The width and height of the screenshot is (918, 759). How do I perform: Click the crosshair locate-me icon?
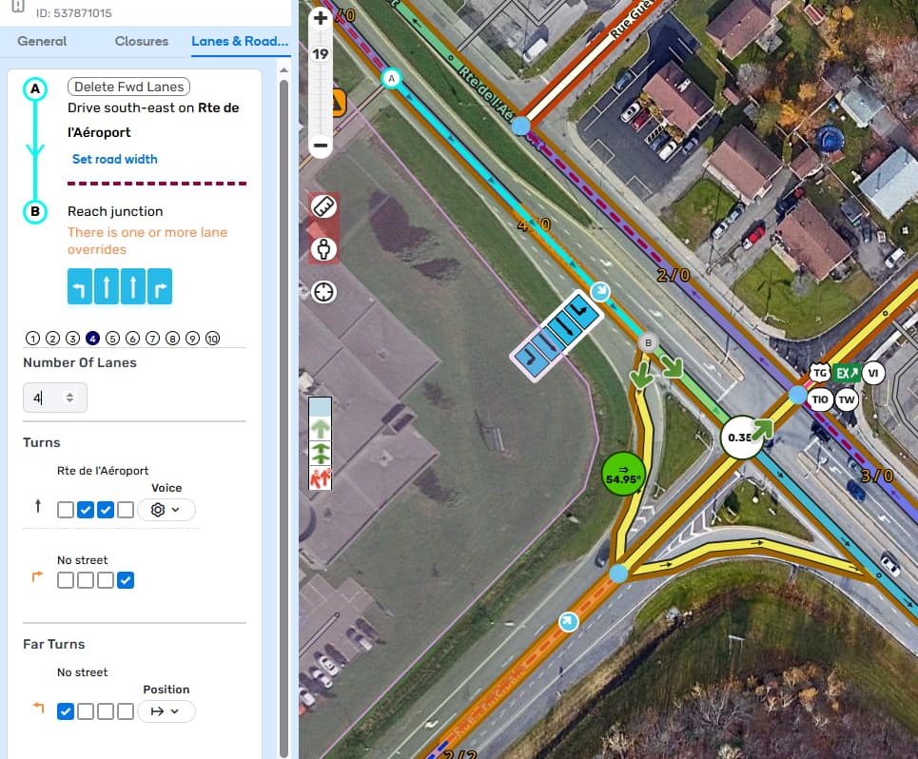coord(324,292)
